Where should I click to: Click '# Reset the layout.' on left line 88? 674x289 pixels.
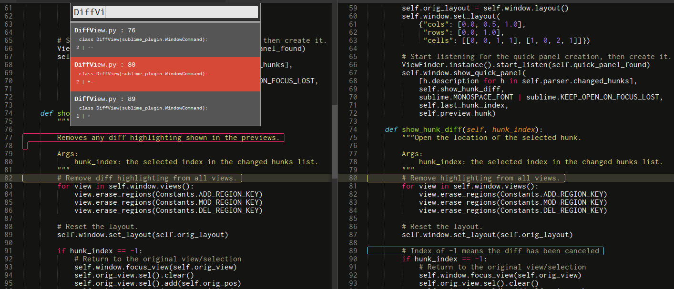tap(98, 227)
